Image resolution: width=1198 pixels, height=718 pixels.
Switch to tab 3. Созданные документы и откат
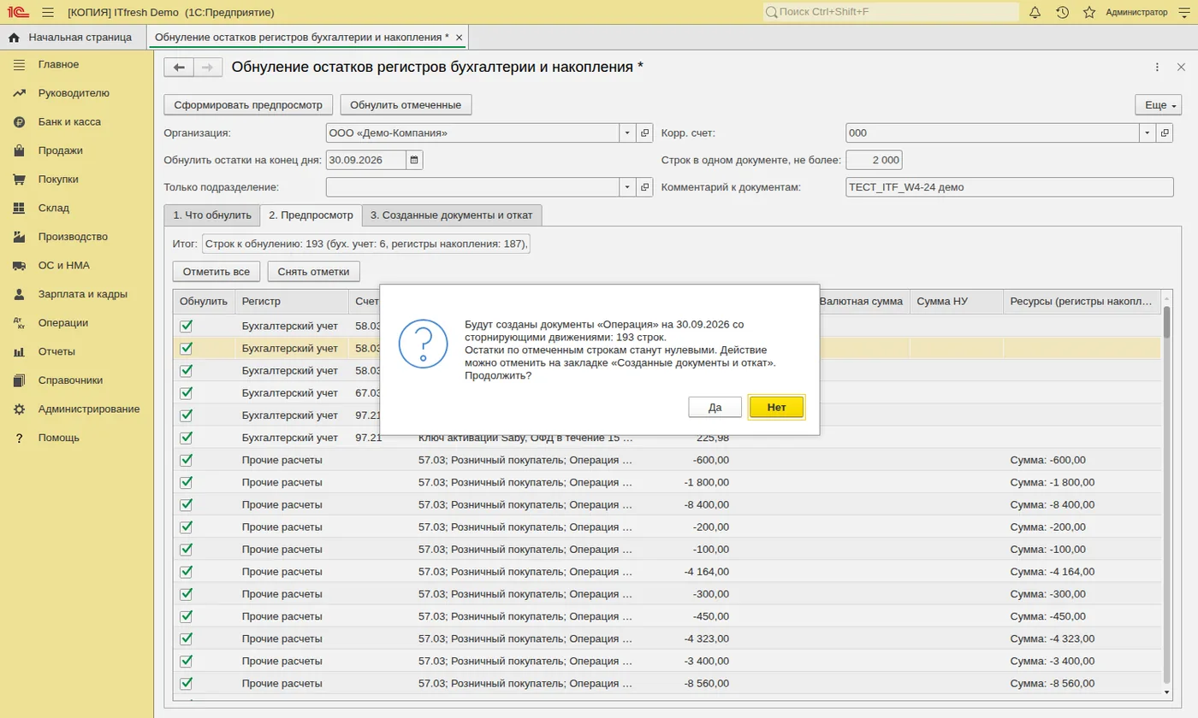point(453,215)
